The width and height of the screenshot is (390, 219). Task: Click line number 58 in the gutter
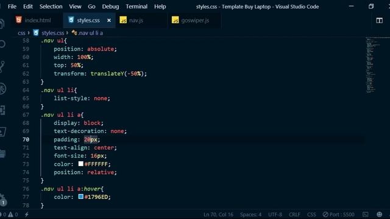[x=26, y=41]
